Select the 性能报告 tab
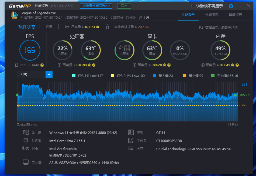 [x=188, y=15]
